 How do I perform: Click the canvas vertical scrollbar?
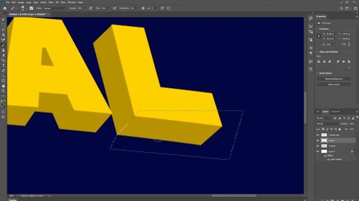tap(305, 108)
